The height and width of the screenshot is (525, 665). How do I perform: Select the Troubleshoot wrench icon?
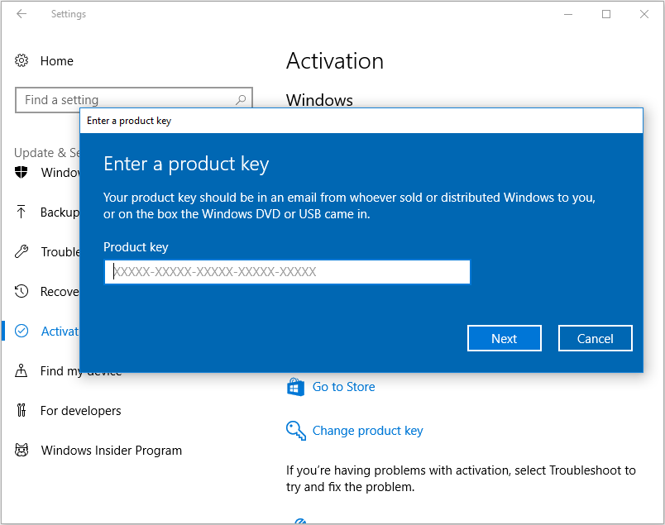pos(22,251)
